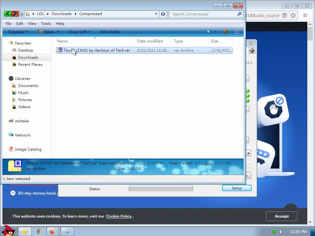Click Favorites in the navigation pane
This screenshot has height=236, width=315.
coord(23,43)
